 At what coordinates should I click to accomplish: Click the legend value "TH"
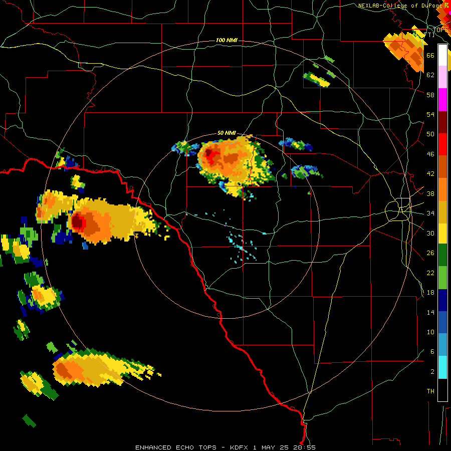tap(430, 391)
